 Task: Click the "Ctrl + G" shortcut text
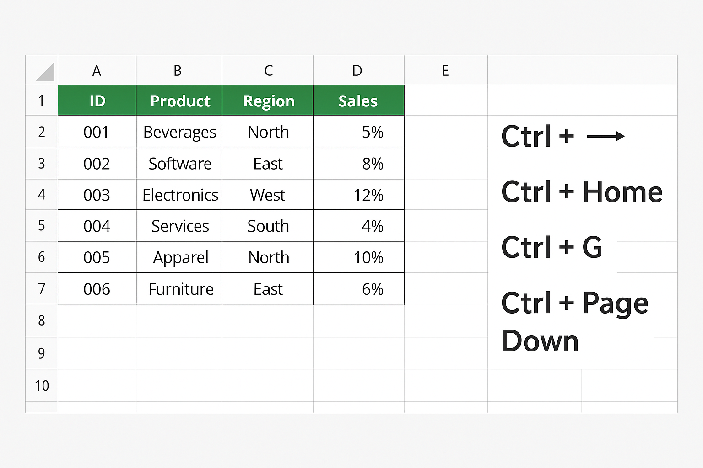552,247
